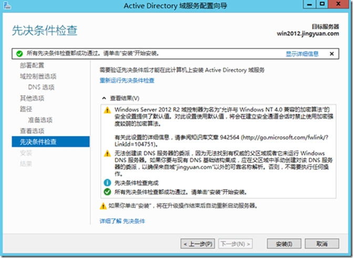Click the 取消 button
The image size is (353, 258).
[321, 244]
